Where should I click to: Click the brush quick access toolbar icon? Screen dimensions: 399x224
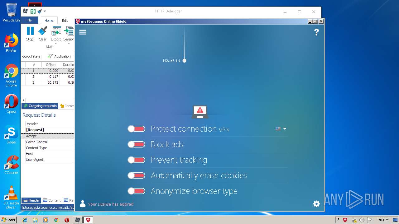click(x=40, y=11)
